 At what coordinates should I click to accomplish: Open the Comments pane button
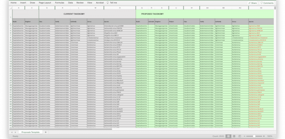267,3
